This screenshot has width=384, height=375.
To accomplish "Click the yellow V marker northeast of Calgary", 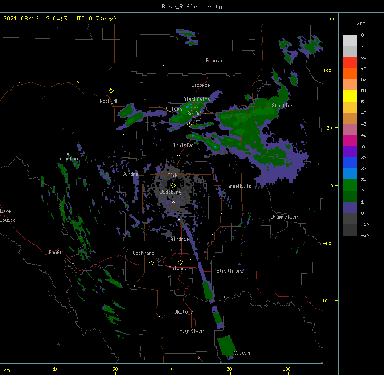I will [x=191, y=260].
